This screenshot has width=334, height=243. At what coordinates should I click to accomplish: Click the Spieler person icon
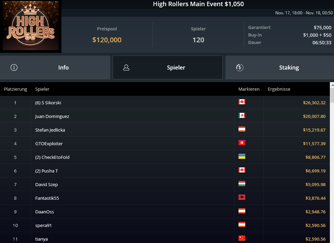tap(126, 68)
